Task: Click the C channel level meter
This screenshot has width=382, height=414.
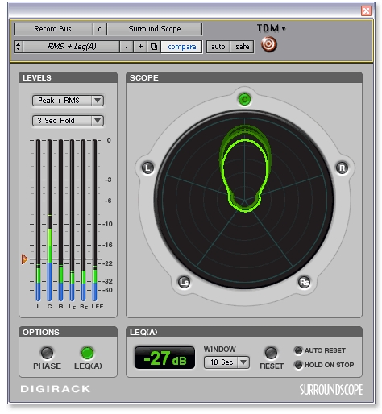Action: click(49, 220)
